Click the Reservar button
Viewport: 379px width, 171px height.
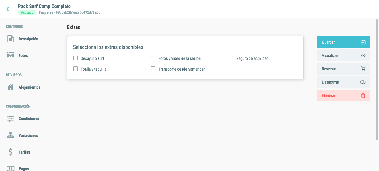tap(343, 69)
